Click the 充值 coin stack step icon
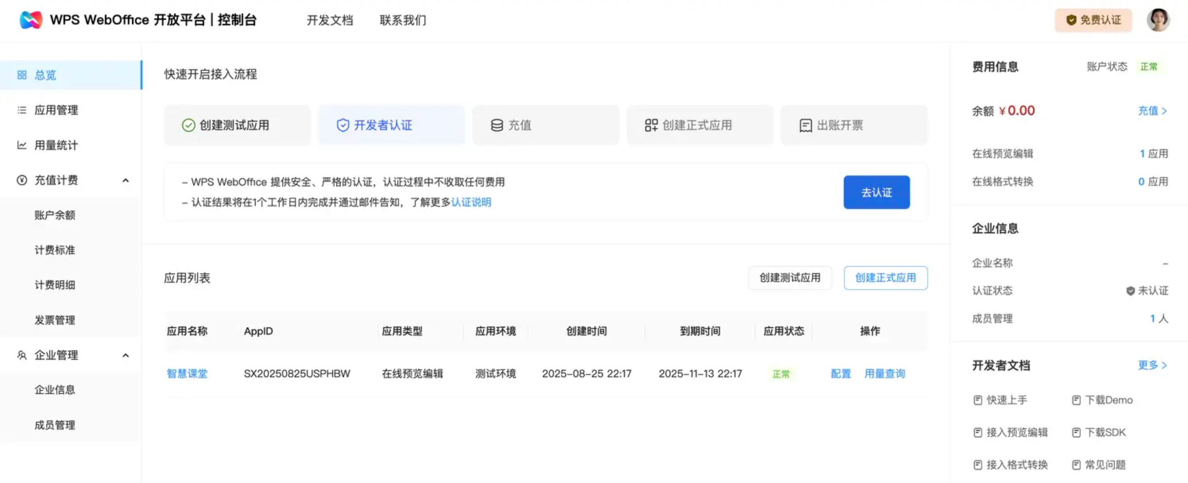The image size is (1188, 483). [497, 125]
